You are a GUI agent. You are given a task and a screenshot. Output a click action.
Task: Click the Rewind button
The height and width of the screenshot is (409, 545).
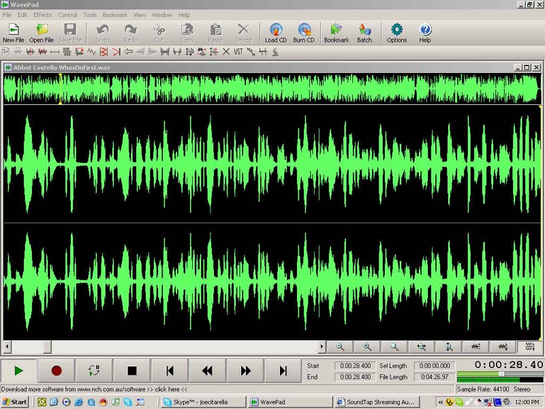[x=208, y=371]
